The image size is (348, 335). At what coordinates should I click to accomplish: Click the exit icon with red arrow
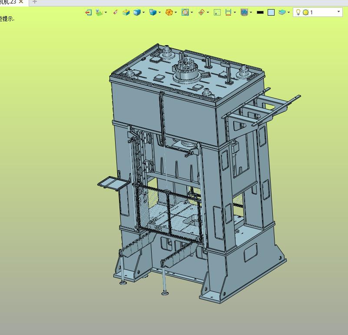88,12
